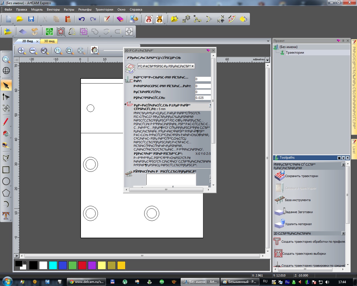The height and width of the screenshot is (286, 357).
Task: Click the Save floppy disk icon
Action: pyautogui.click(x=31, y=19)
